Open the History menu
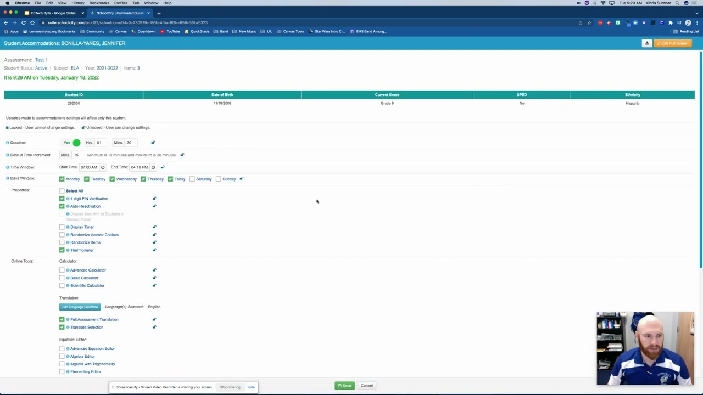This screenshot has height=395, width=703. [77, 3]
